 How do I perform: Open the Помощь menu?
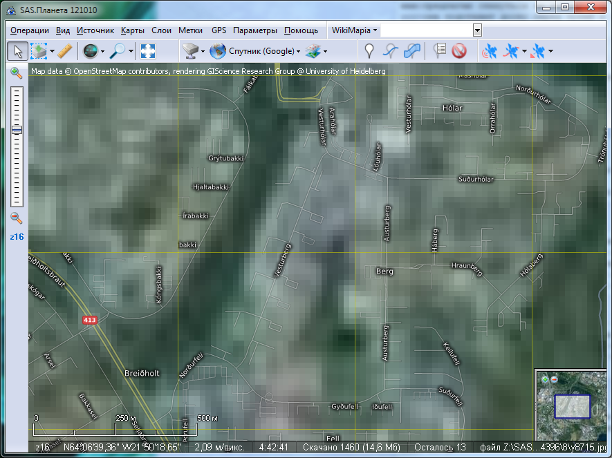302,30
